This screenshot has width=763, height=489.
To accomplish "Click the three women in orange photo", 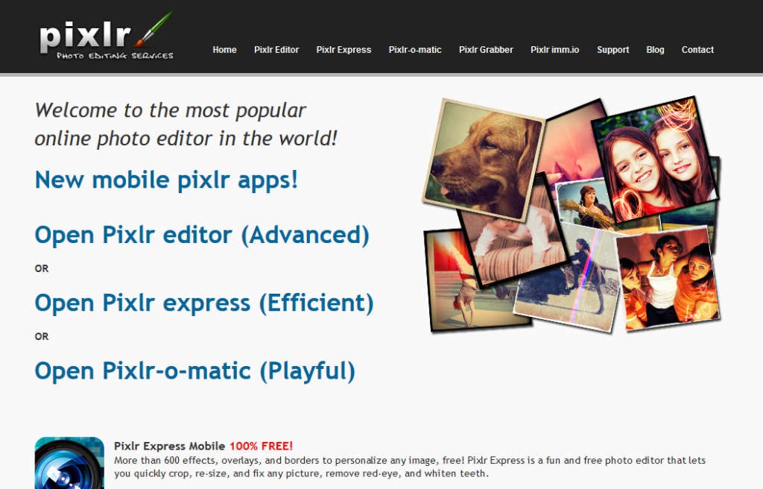I will click(669, 279).
